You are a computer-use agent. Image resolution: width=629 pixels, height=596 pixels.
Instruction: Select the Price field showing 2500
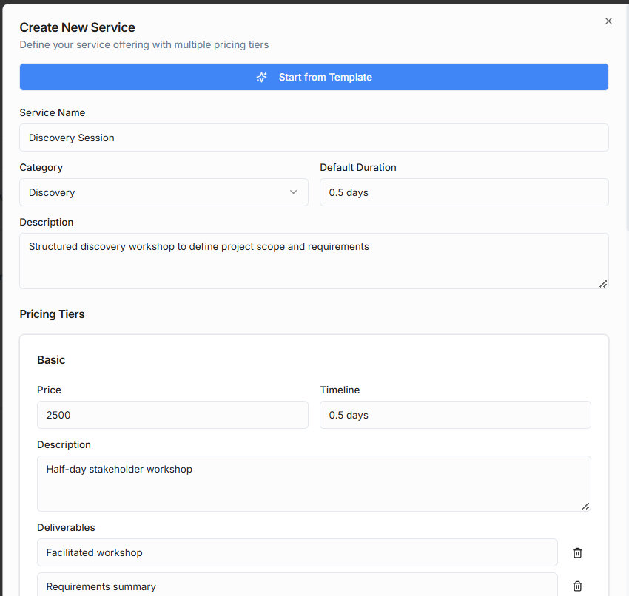click(x=172, y=415)
